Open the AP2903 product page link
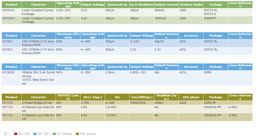Viewport: 256px width, 136px height. click(x=7, y=49)
